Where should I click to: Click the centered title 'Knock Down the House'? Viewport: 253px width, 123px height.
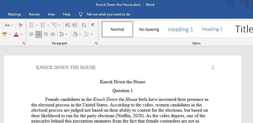(123, 82)
